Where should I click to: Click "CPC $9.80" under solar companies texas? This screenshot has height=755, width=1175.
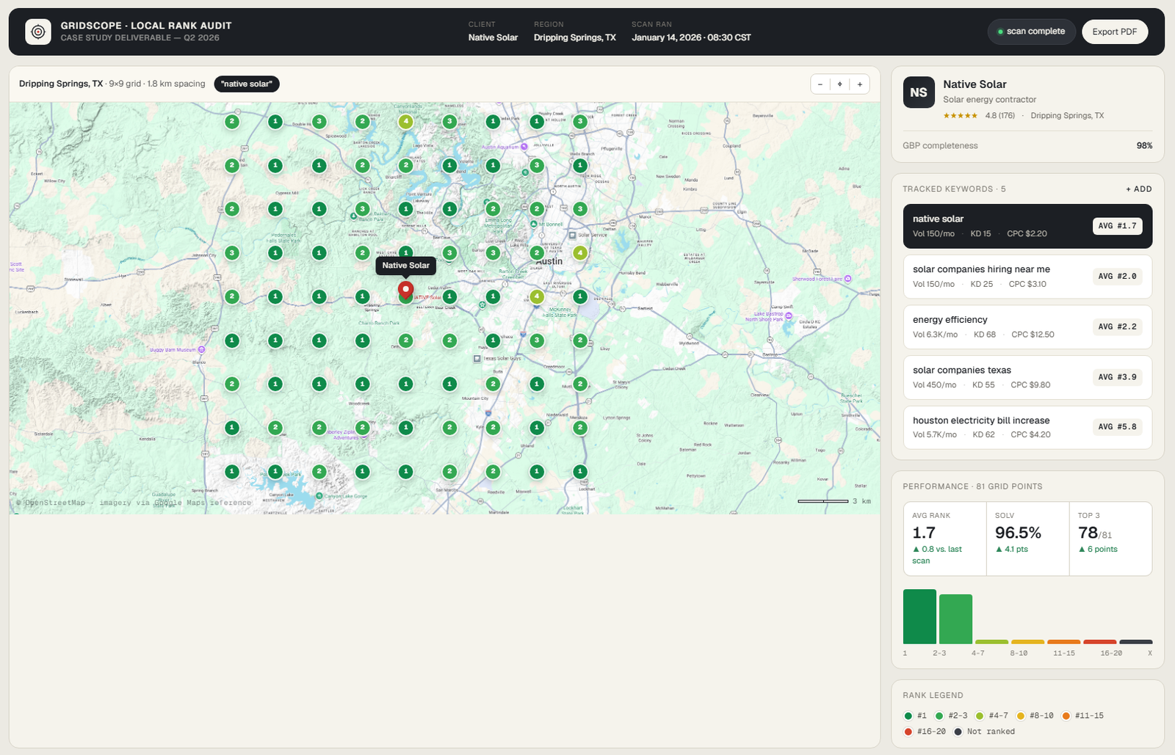1030,385
